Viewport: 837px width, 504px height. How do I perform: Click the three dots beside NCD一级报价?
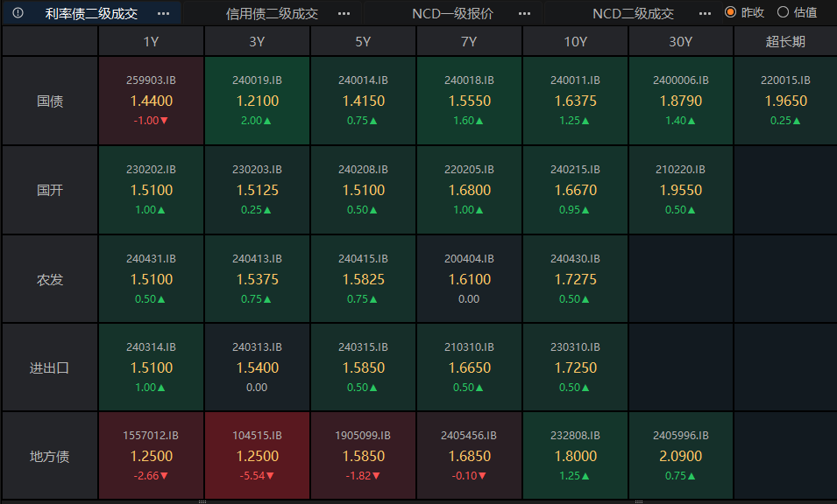pos(524,13)
